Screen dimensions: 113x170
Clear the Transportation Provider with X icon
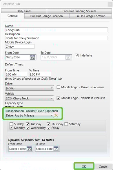pyautogui.click(x=56, y=115)
